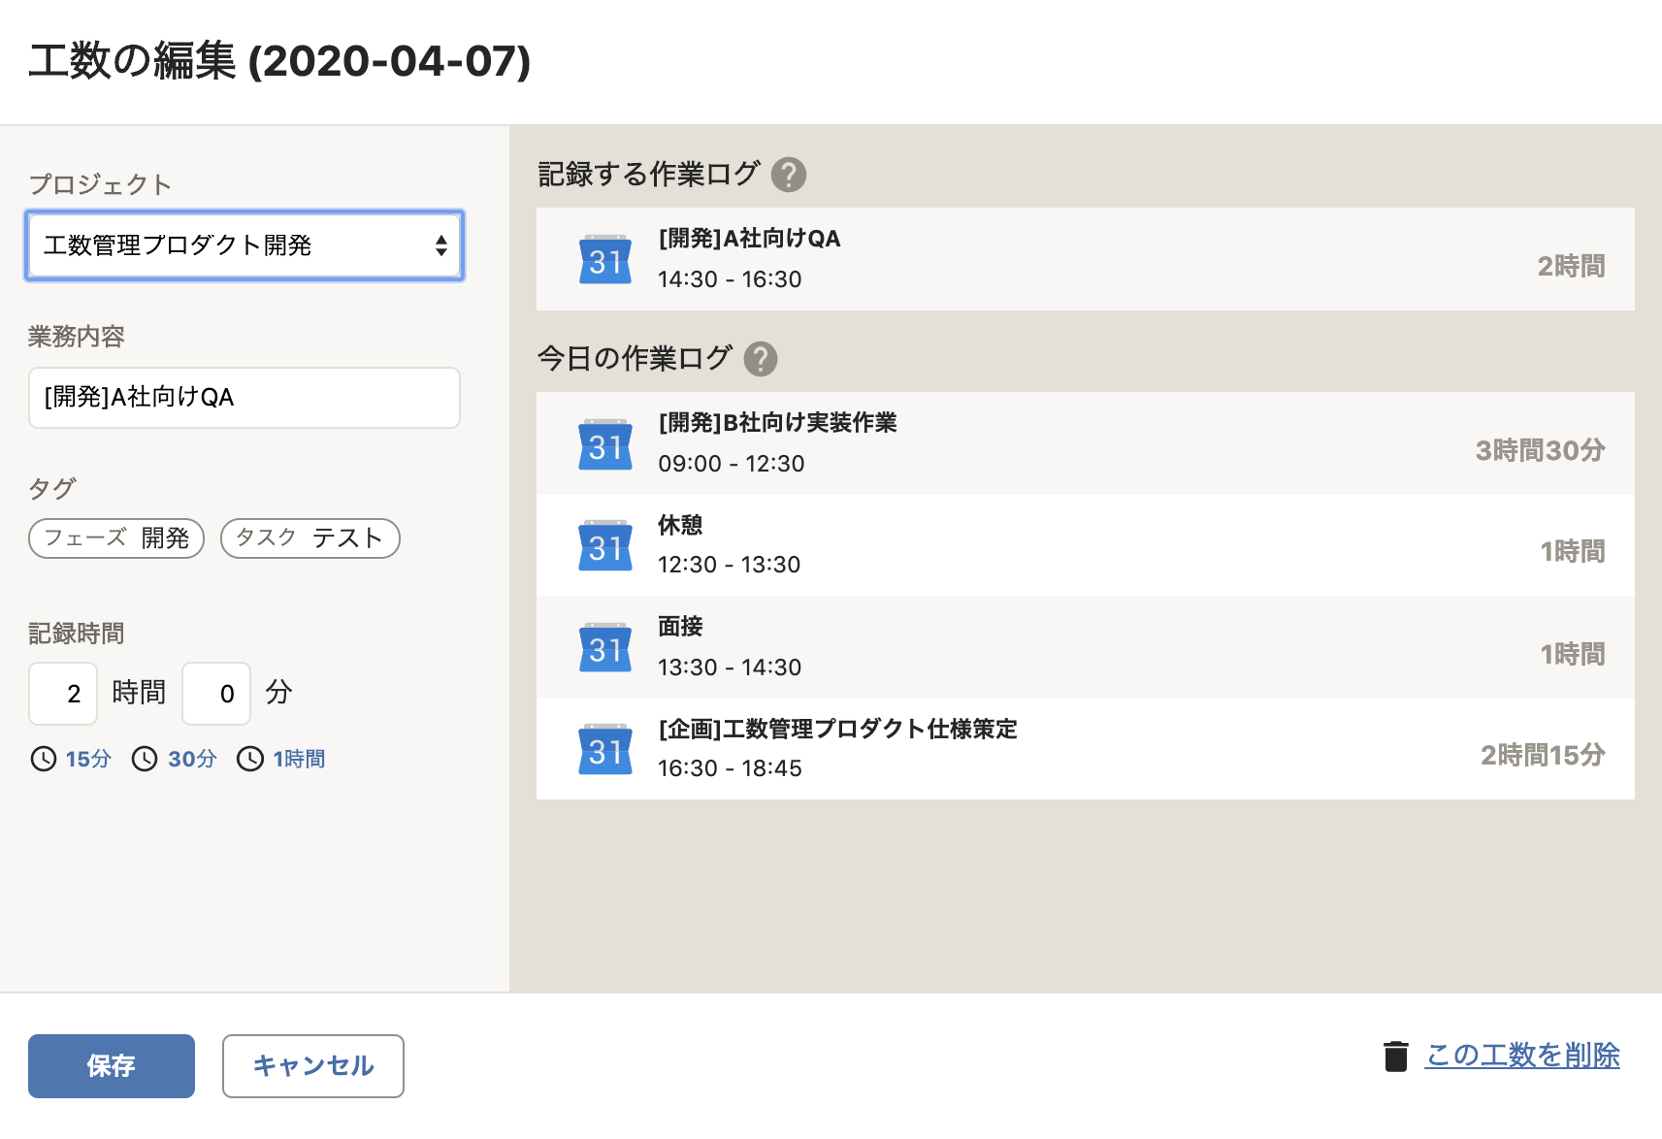Image resolution: width=1662 pixels, height=1139 pixels.
Task: Click the clock icon next to 15分
Action: coord(43,760)
